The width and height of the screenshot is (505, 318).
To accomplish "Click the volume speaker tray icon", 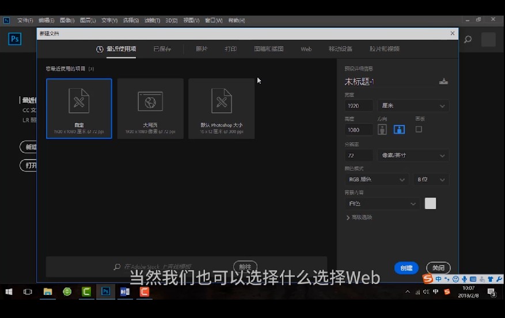I will 426,291.
